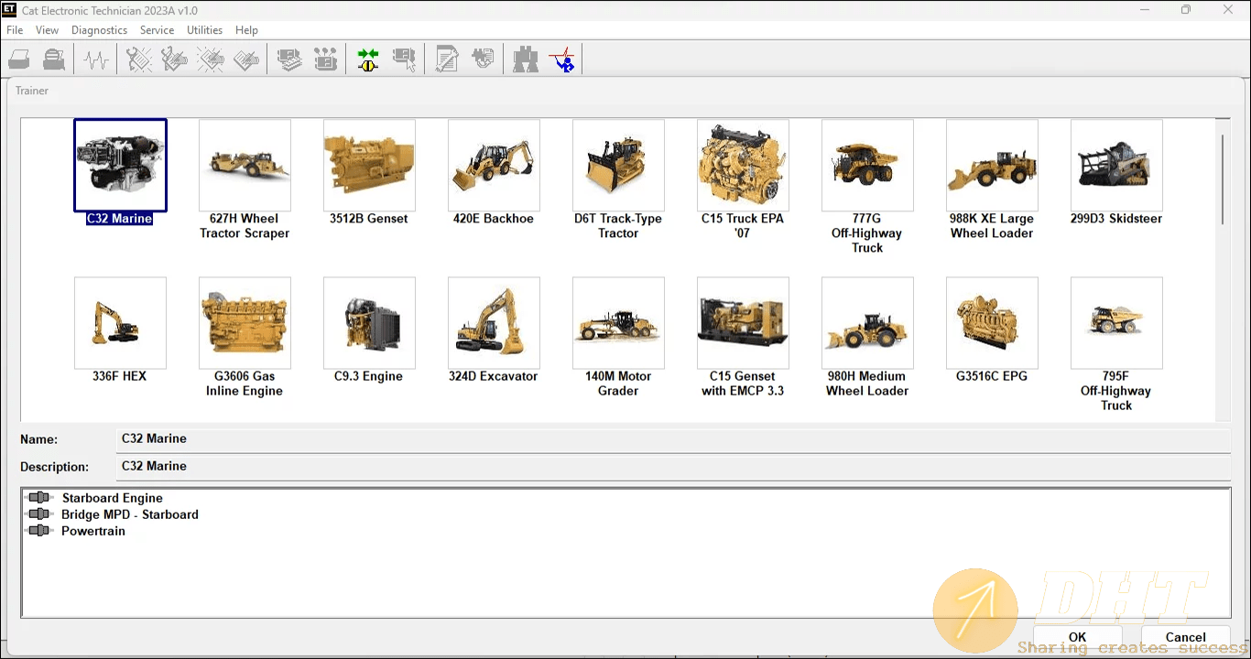The width and height of the screenshot is (1251, 659).
Task: Open the Diagnostics menu
Action: (x=99, y=29)
